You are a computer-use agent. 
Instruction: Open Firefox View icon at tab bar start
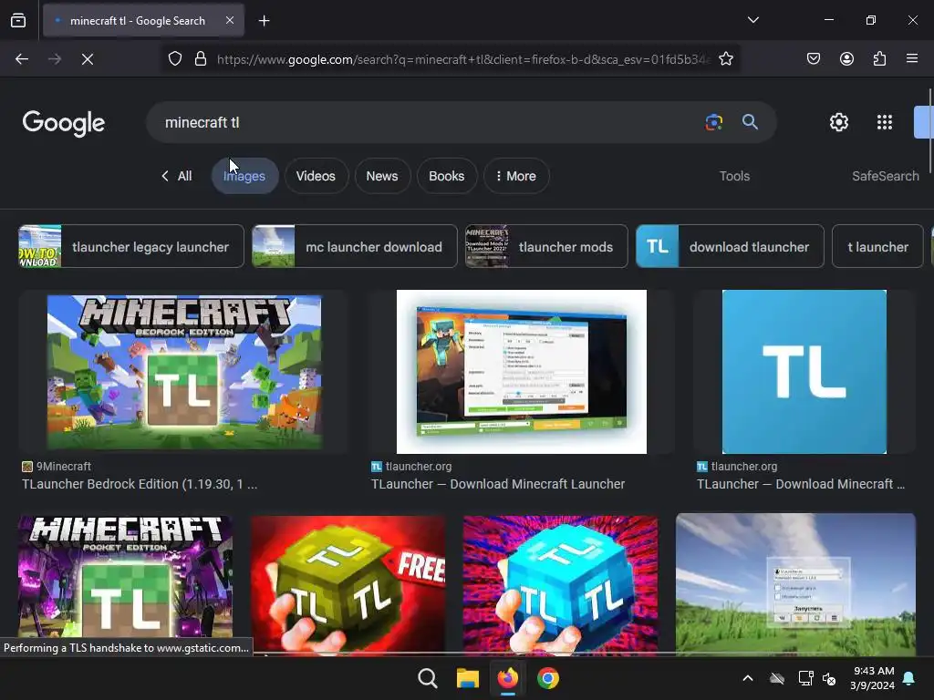18,20
